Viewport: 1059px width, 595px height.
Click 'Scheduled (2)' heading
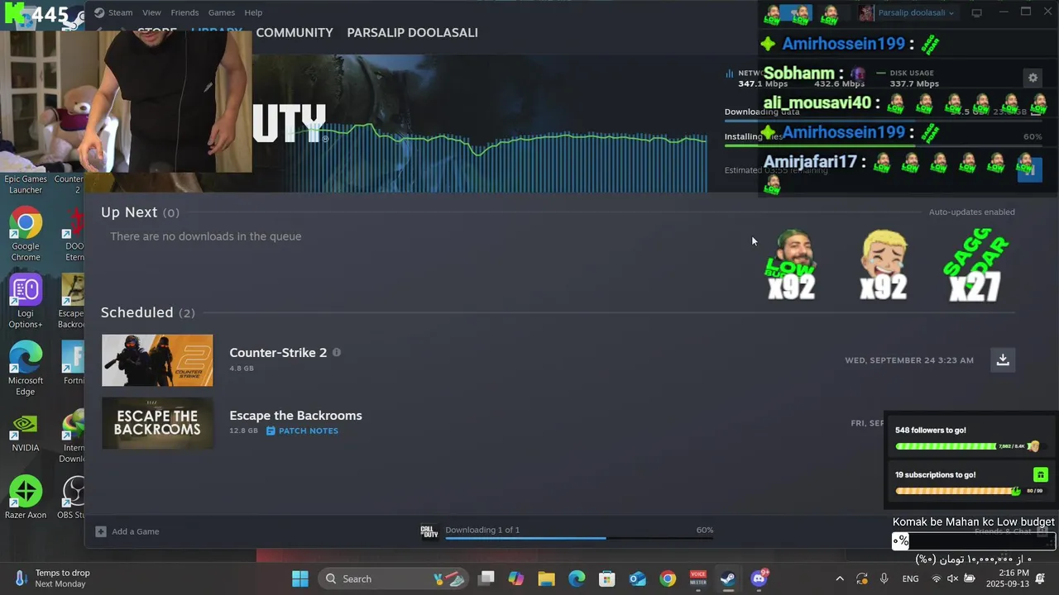pos(148,312)
